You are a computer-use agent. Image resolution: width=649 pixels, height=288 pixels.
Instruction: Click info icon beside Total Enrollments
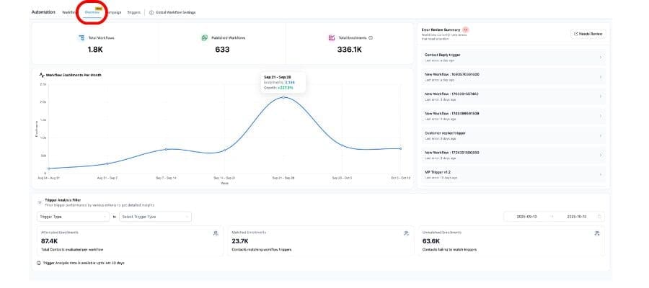(x=371, y=37)
